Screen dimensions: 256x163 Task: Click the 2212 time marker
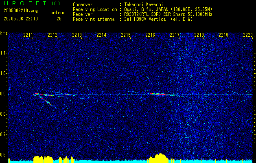click(x=53, y=35)
